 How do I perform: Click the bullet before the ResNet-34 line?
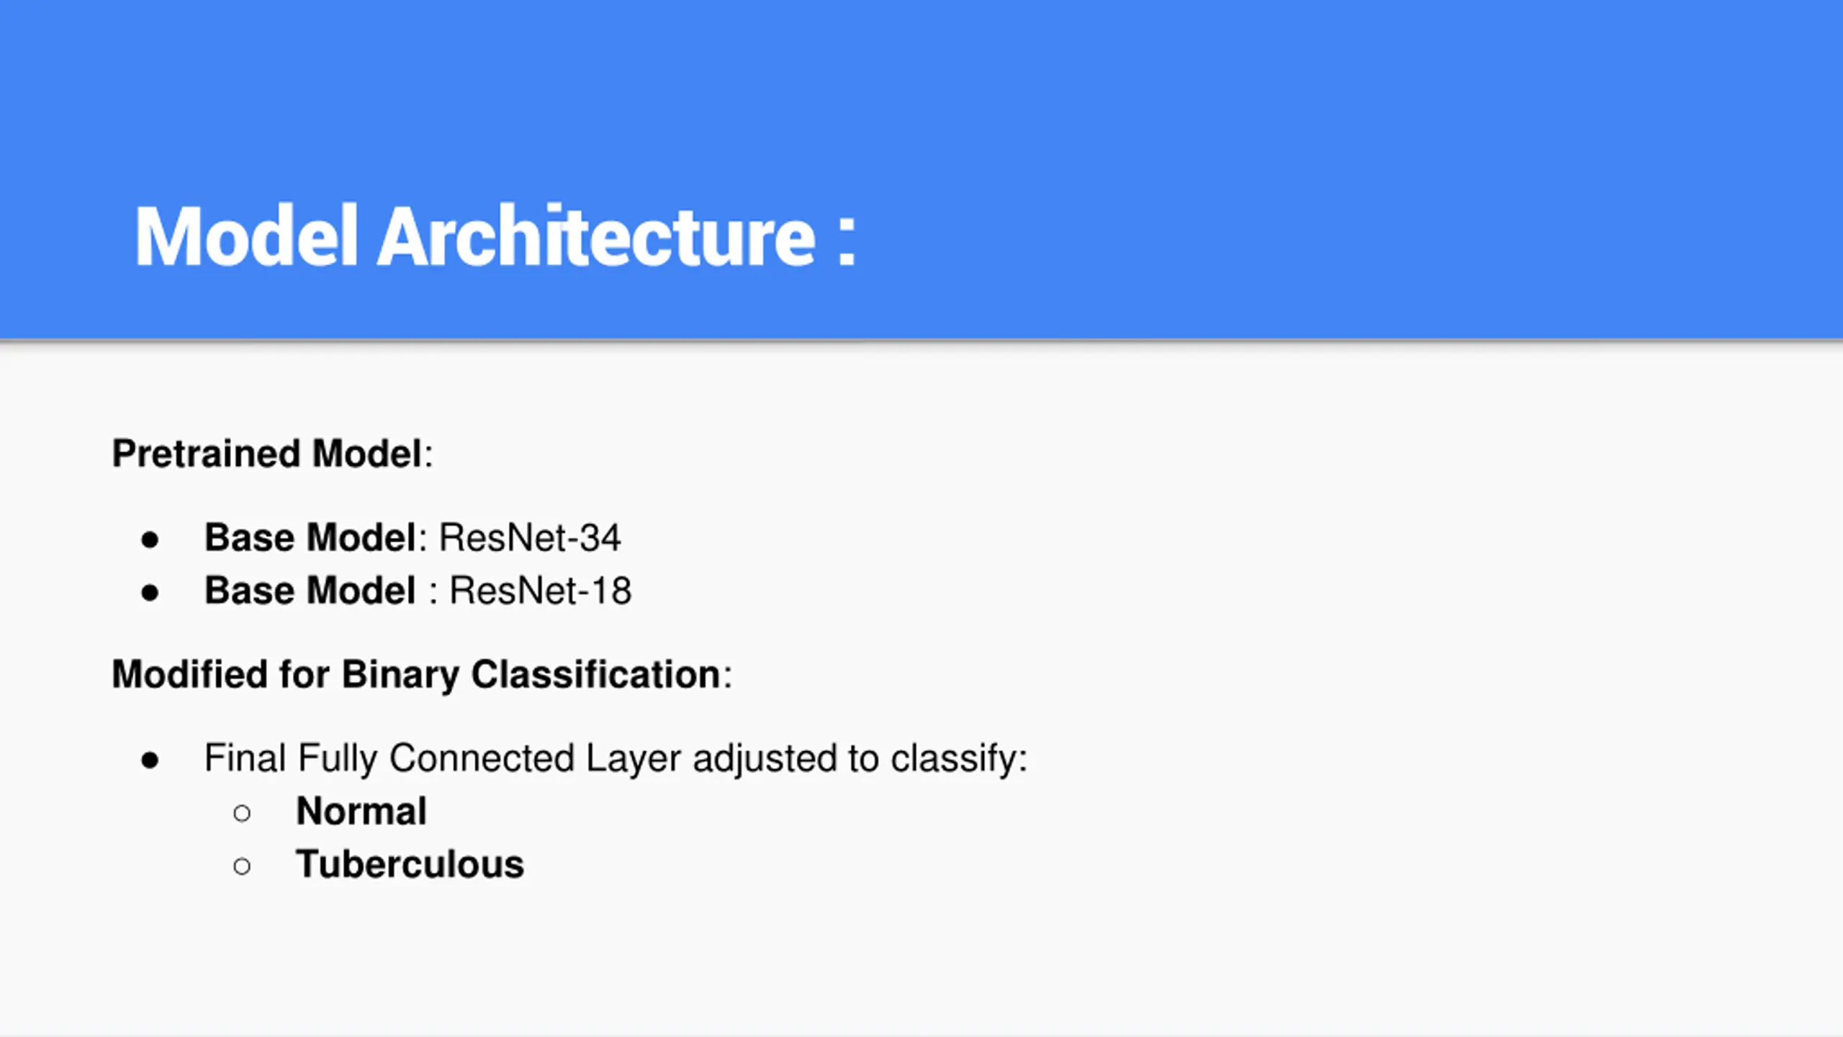click(150, 539)
